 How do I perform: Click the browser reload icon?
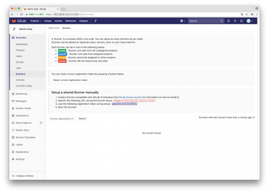coord(22,15)
